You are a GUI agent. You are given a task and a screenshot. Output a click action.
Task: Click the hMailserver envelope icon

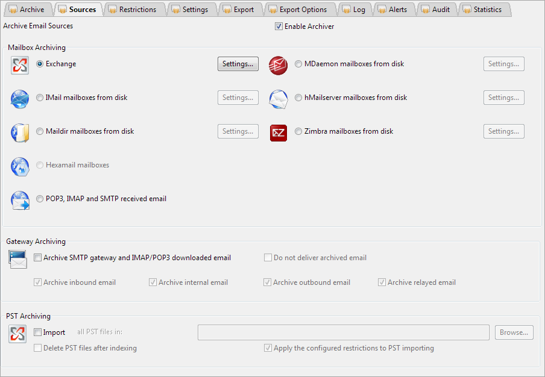278,98
